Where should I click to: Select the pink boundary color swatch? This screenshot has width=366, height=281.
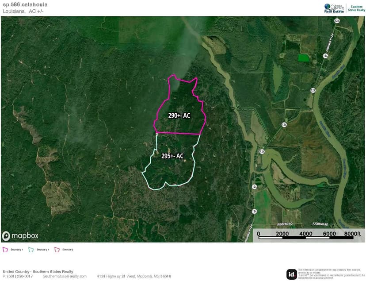(5, 250)
